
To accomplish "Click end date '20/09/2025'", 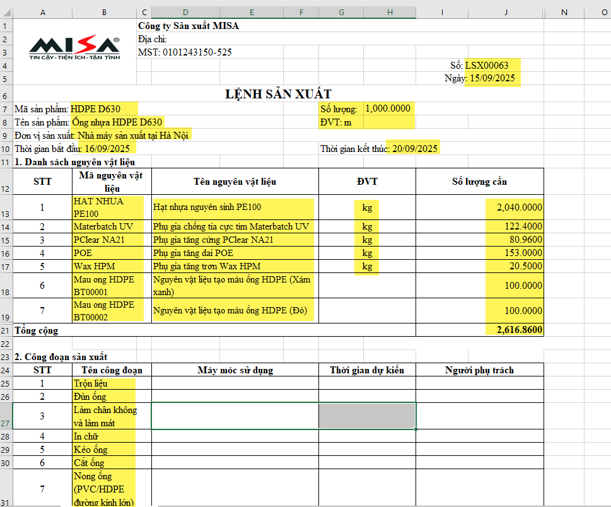I will [415, 148].
